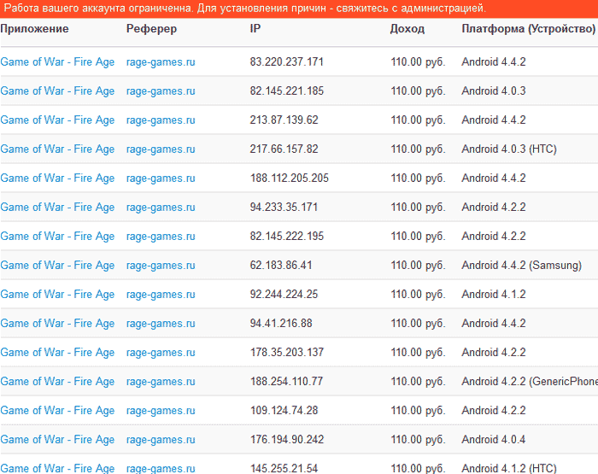Open Game of War link for IP 176.194.90.242

pyautogui.click(x=57, y=439)
